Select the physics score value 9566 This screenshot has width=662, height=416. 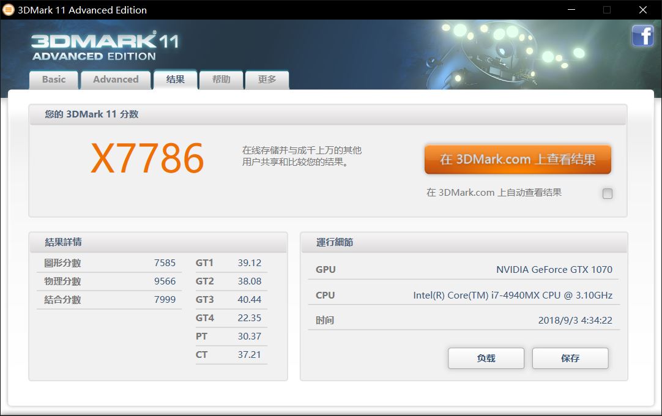point(165,281)
